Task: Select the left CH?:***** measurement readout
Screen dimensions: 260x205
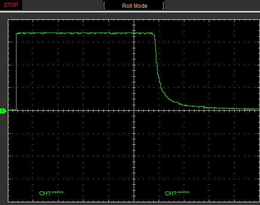Action: (51, 193)
